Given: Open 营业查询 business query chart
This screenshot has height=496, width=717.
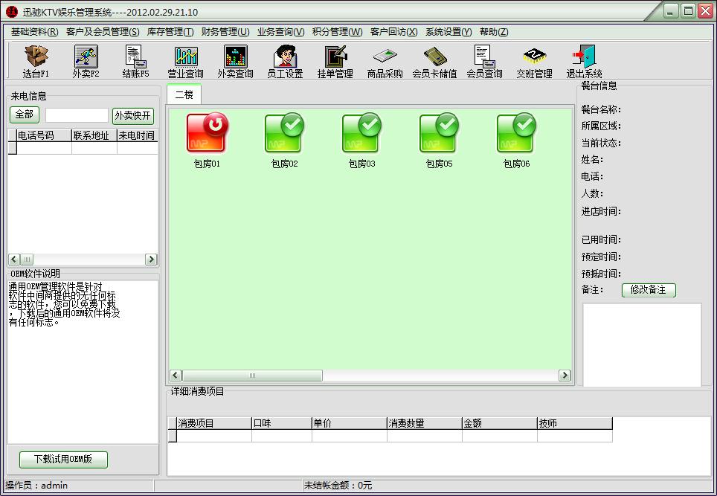Looking at the screenshot, I should (x=186, y=61).
